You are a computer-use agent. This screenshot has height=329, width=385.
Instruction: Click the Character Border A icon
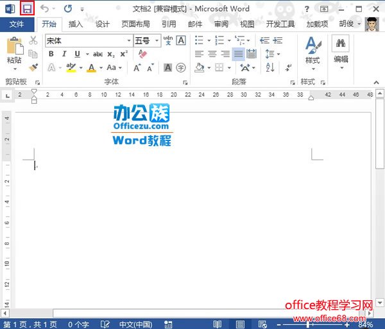pos(181,40)
